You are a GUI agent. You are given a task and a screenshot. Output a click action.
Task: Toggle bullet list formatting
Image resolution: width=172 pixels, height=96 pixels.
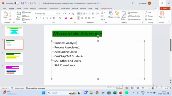(x=78, y=14)
